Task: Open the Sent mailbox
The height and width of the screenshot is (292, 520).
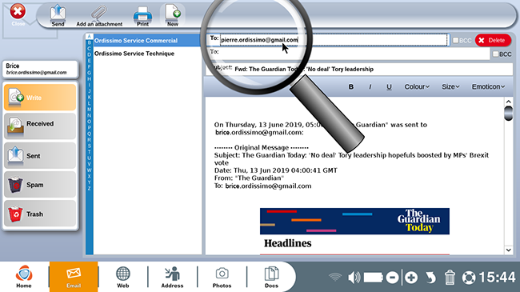Action: (40, 155)
